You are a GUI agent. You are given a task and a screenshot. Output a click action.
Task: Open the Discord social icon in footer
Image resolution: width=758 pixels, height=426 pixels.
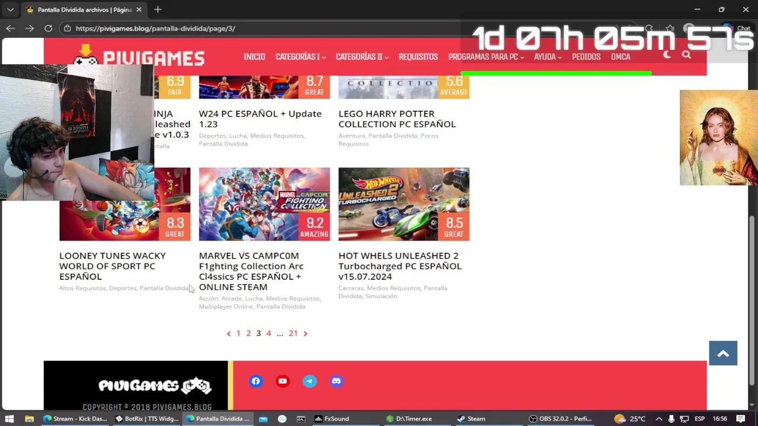(x=336, y=381)
